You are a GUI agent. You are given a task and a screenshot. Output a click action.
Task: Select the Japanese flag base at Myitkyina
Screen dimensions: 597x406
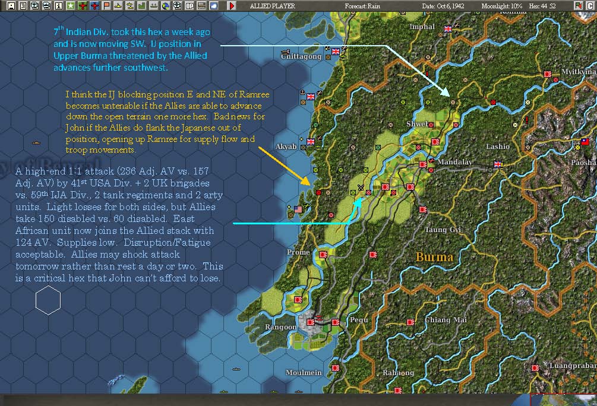pyautogui.click(x=548, y=74)
